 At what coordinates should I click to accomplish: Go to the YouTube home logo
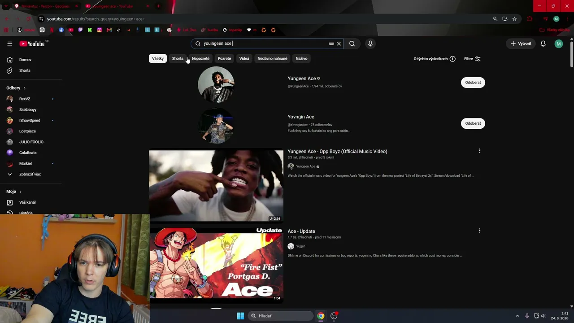[x=32, y=44]
